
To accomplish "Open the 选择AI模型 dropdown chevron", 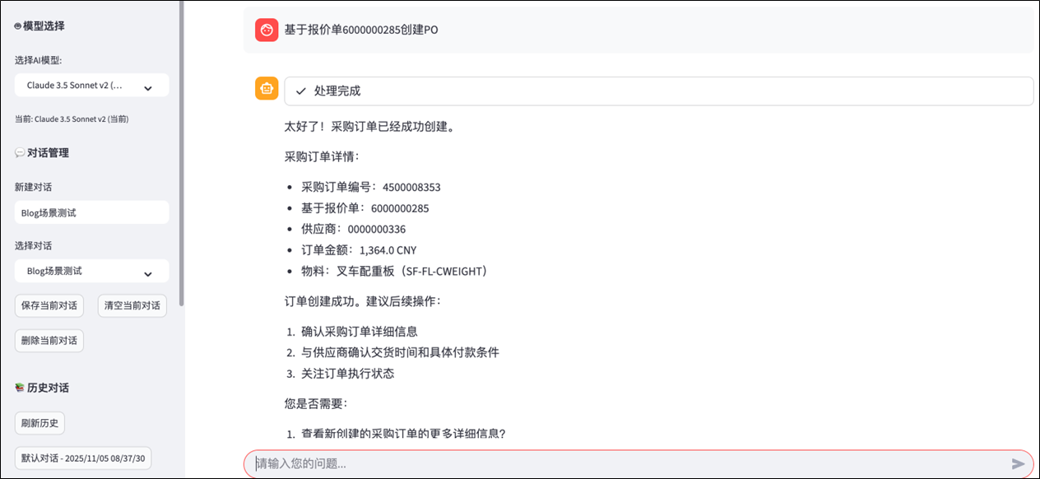I will point(148,86).
